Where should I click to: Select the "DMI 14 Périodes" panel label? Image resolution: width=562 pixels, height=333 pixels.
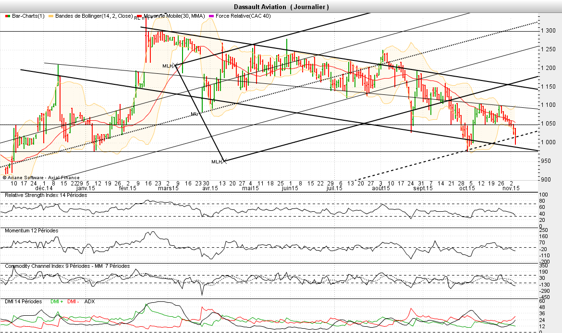[24, 301]
